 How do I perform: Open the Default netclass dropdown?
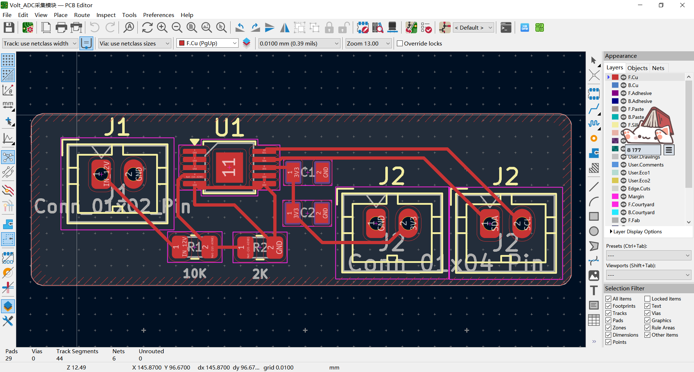pos(473,27)
